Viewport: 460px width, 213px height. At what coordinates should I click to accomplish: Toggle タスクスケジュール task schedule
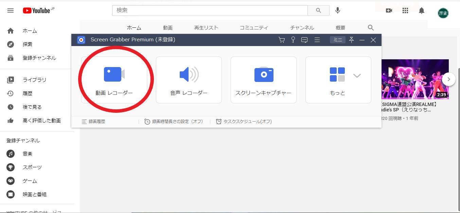pyautogui.click(x=244, y=122)
